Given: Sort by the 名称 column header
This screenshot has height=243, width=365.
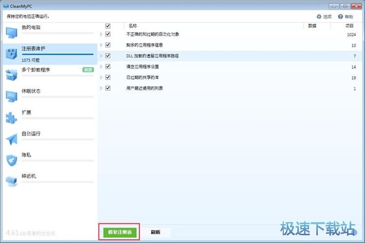Looking at the screenshot, I should click(x=133, y=26).
